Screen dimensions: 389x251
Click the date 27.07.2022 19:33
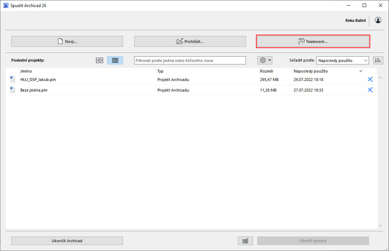pyautogui.click(x=309, y=90)
